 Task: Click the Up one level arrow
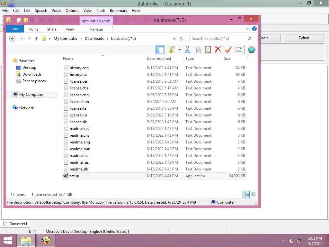(37, 39)
